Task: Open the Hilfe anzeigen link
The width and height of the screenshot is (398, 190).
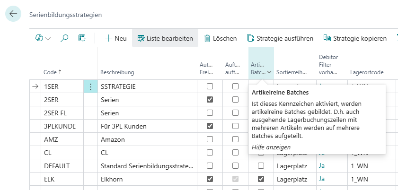Action: 271,147
